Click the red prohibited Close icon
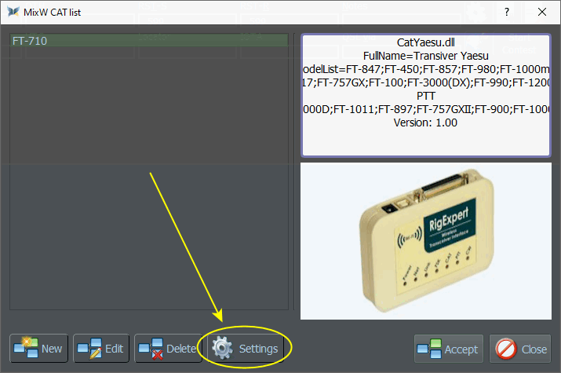The image size is (561, 373). click(505, 349)
